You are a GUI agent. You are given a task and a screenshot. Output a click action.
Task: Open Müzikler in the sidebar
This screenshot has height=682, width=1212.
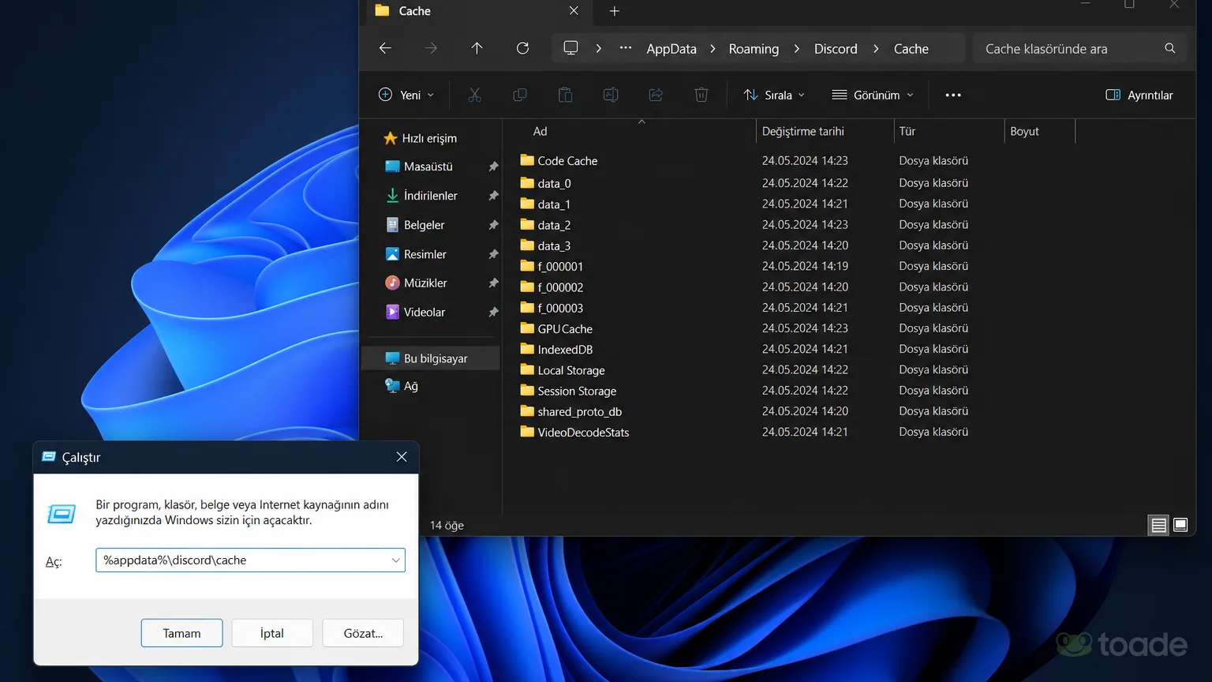pos(425,283)
